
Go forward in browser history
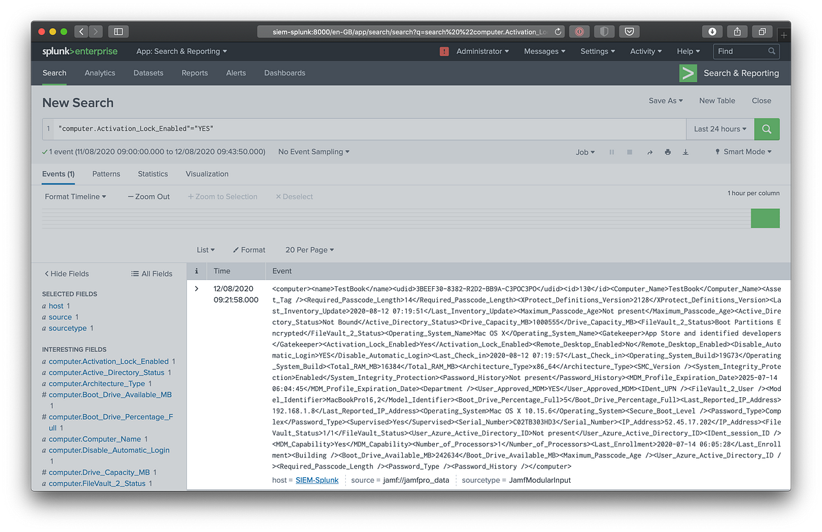coord(96,31)
